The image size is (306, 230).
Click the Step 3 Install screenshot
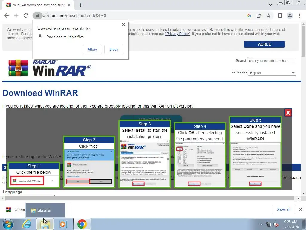point(145,163)
